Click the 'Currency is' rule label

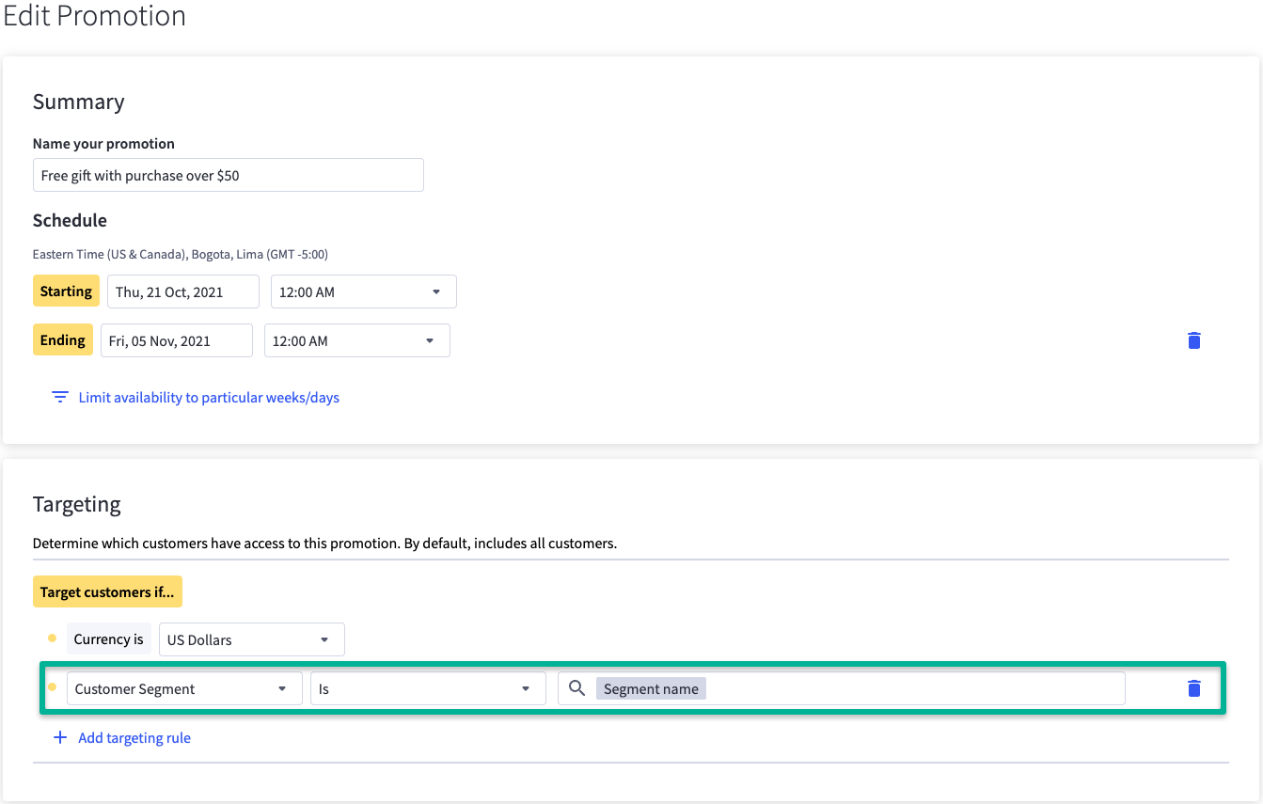tap(108, 639)
